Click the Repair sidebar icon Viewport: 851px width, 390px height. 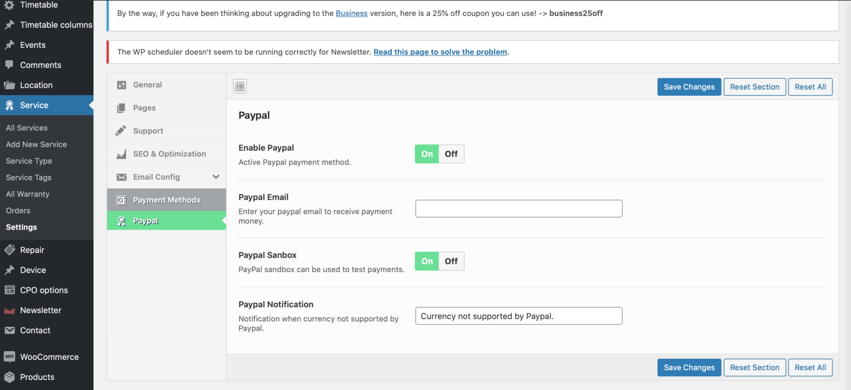pyautogui.click(x=9, y=250)
